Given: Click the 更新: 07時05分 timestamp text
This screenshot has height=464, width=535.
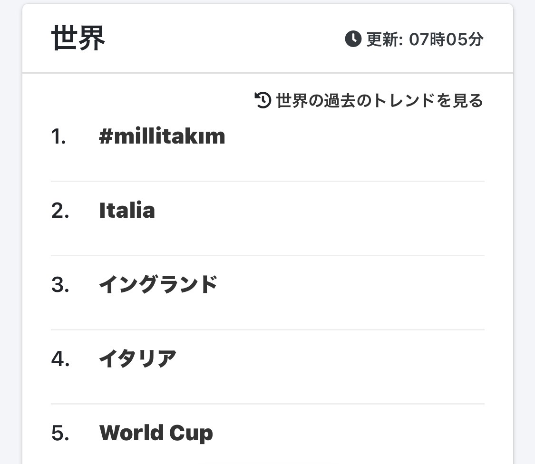Looking at the screenshot, I should click(x=425, y=39).
